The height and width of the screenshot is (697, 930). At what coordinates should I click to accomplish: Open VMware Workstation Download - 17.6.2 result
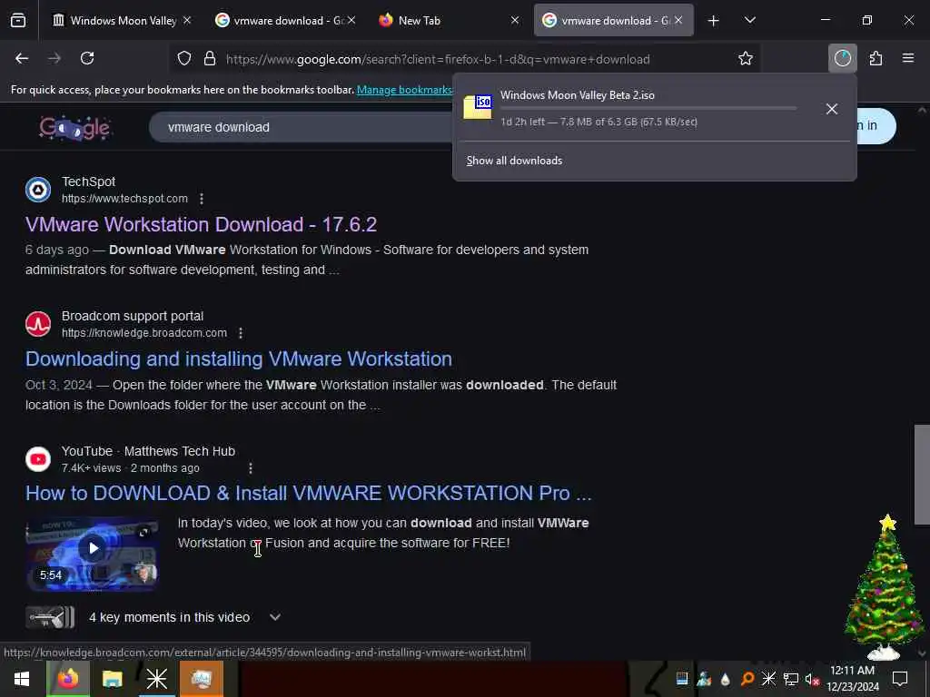click(201, 225)
